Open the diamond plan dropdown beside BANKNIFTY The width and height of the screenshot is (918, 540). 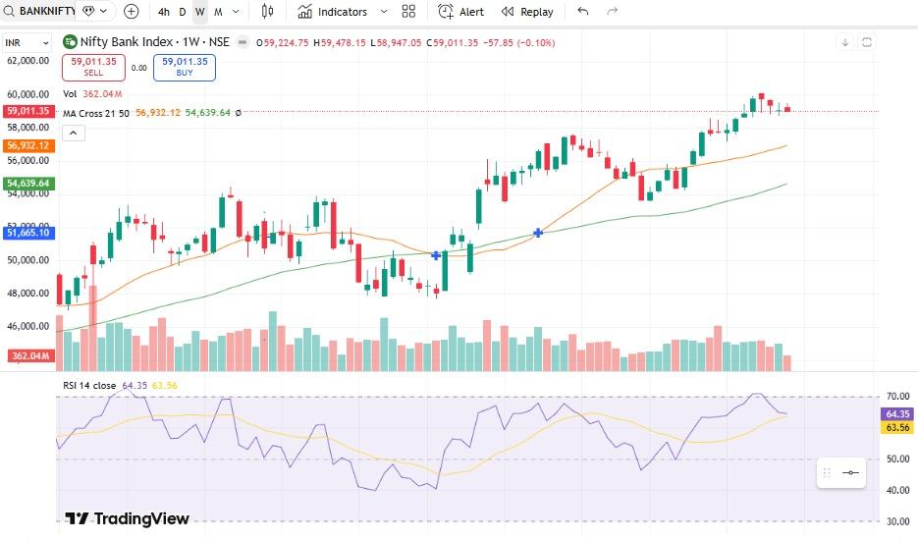click(x=95, y=11)
